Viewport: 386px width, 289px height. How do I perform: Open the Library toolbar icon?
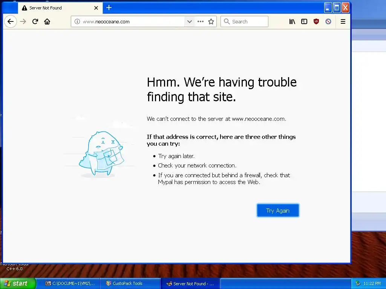point(292,21)
